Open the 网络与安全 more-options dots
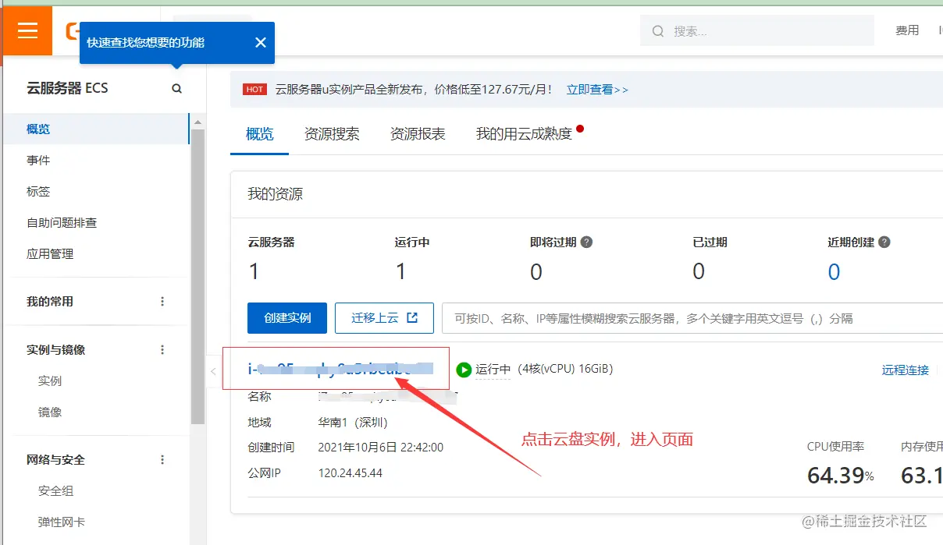This screenshot has width=943, height=545. click(162, 460)
